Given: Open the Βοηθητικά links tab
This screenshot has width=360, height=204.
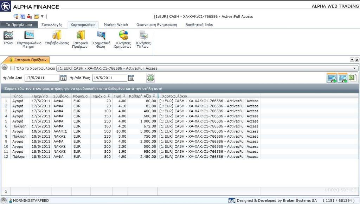Looking at the screenshot, I should tap(199, 25).
